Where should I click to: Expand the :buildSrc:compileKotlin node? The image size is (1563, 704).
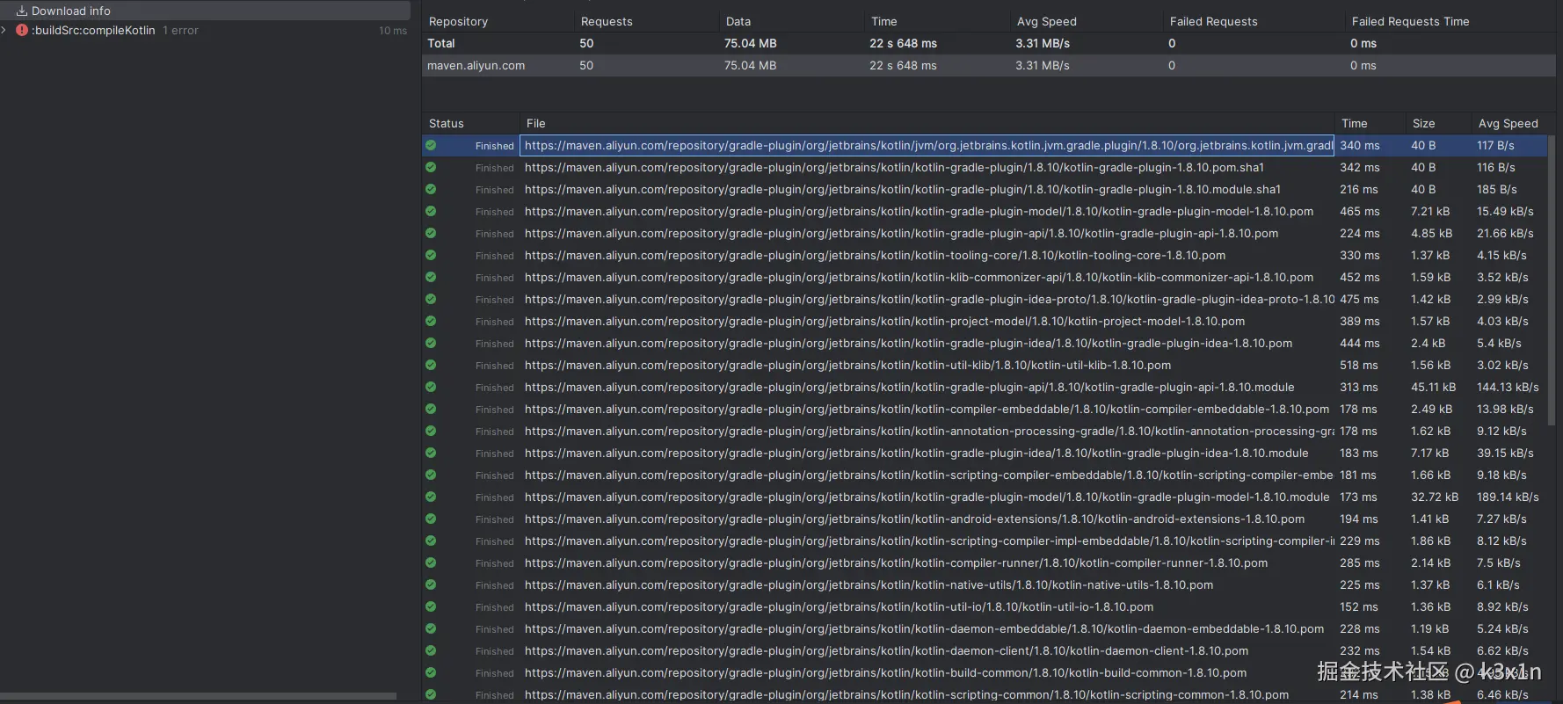pos(4,30)
